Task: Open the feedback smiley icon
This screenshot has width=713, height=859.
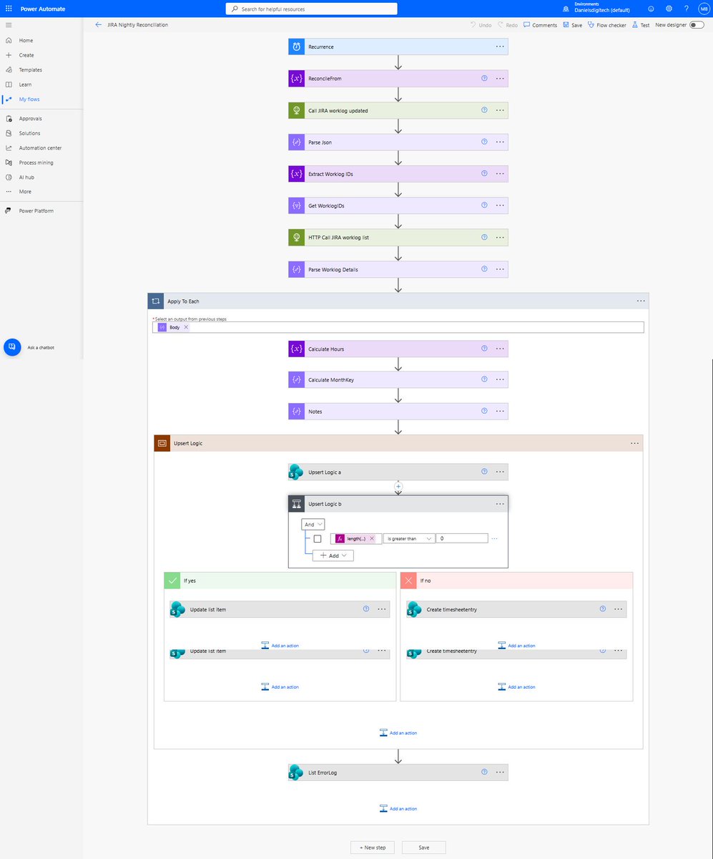Action: (651, 9)
